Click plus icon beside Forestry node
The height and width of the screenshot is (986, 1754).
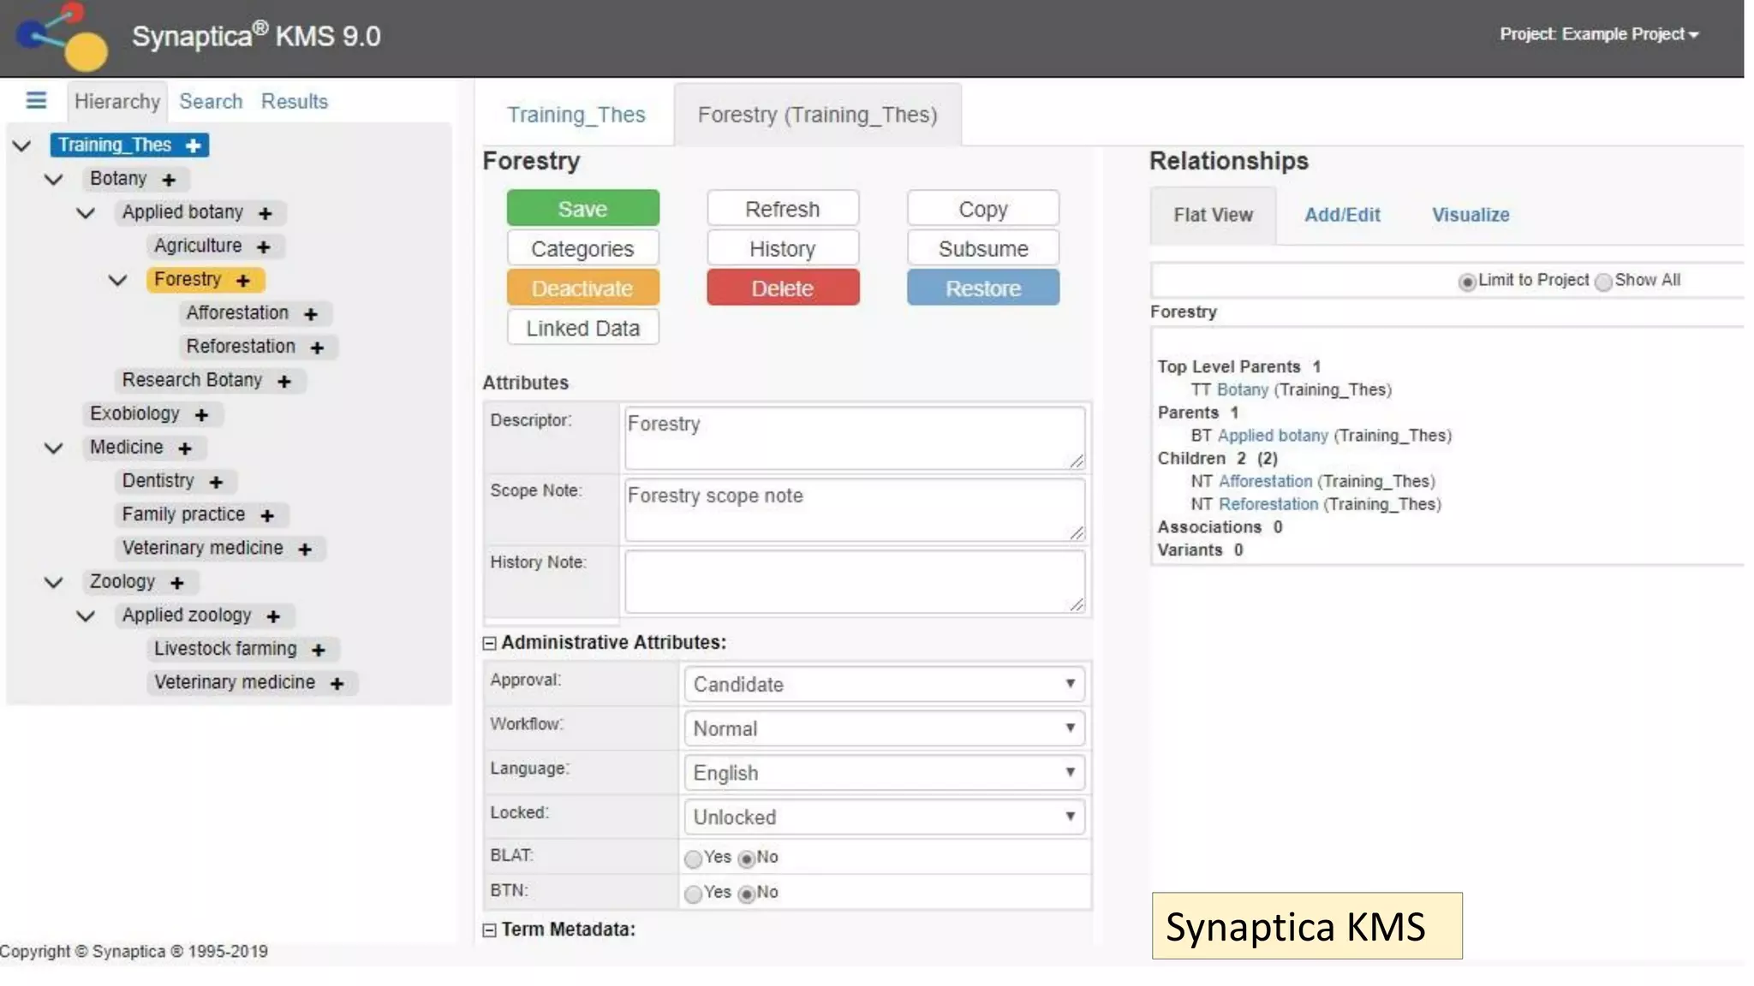(243, 280)
